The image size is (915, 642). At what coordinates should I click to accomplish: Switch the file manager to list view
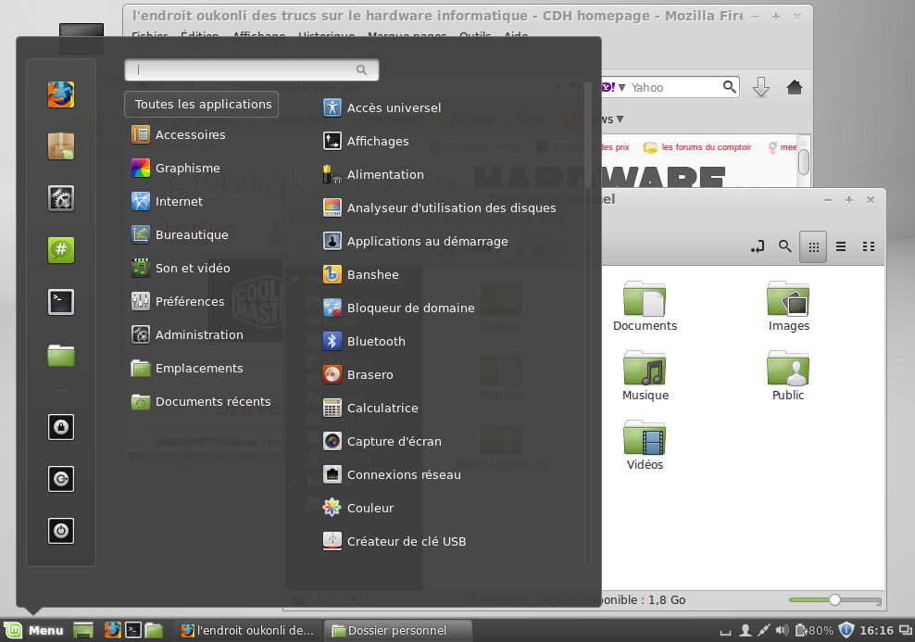[x=841, y=246]
